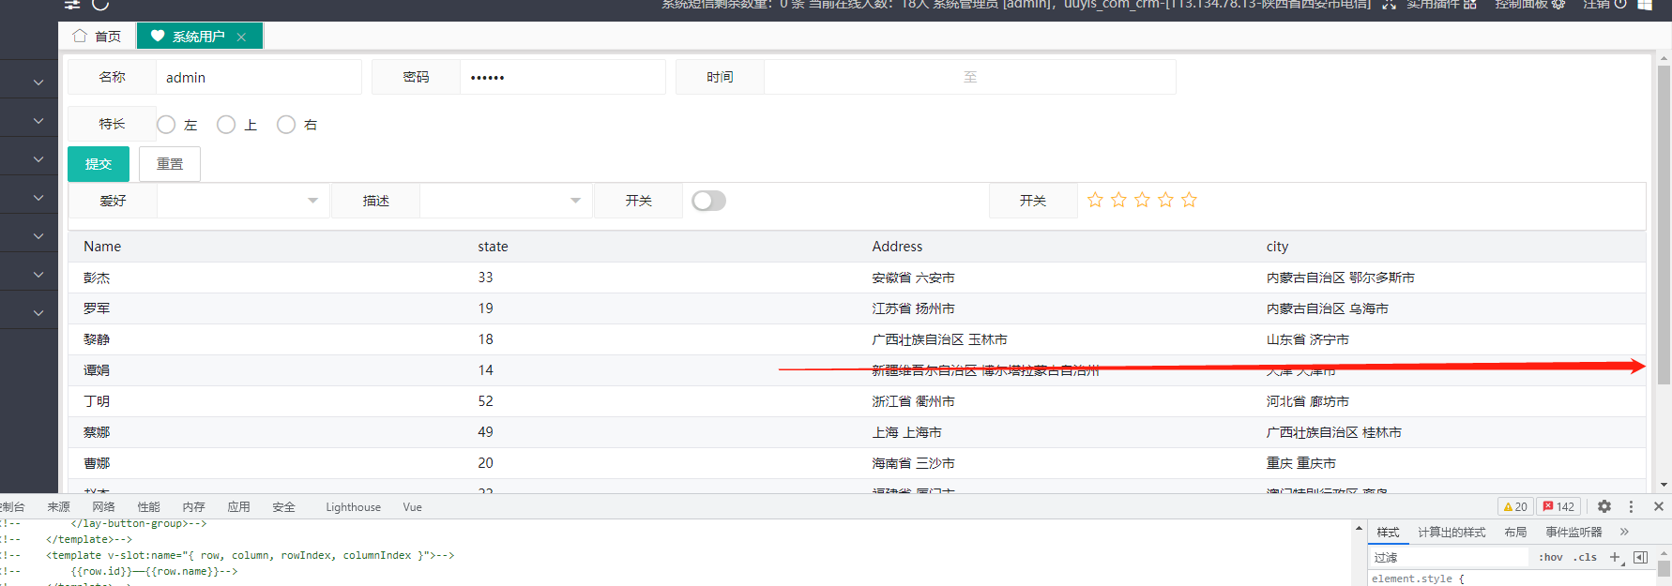The height and width of the screenshot is (586, 1672).
Task: Click the 提交 submit button
Action: tap(99, 164)
